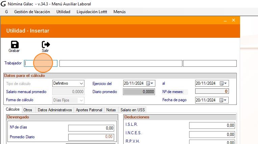Switch to the Datos Administrativos tab
The width and height of the screenshot is (258, 144).
tap(55, 110)
